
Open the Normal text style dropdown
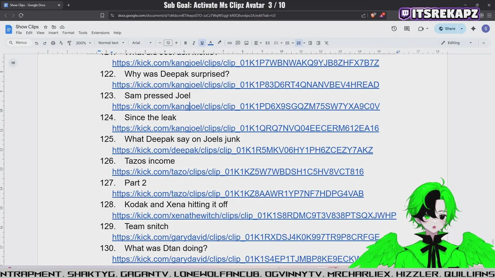click(x=111, y=43)
